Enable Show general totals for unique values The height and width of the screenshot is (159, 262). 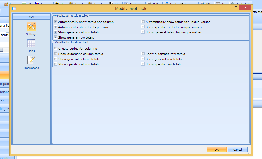point(143,32)
